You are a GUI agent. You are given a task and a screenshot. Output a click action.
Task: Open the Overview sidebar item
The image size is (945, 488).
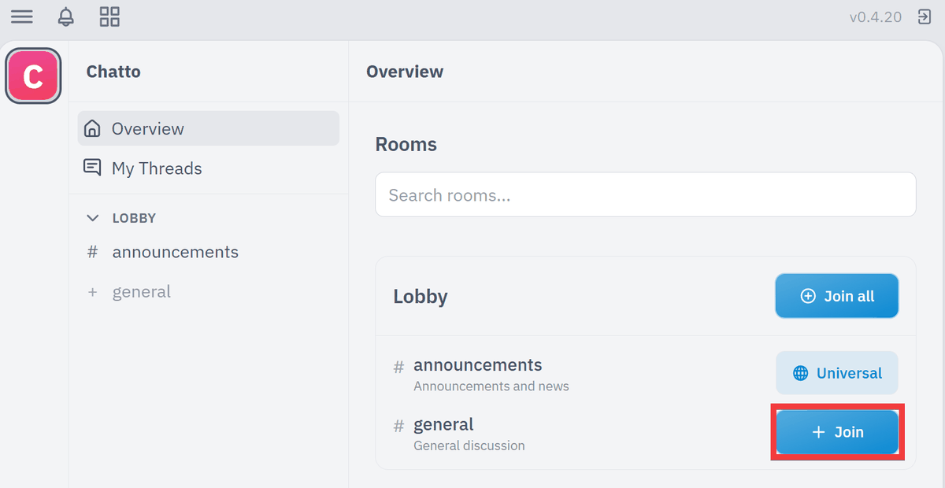click(208, 128)
